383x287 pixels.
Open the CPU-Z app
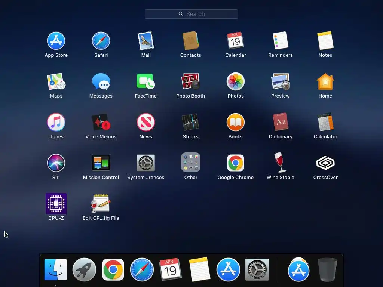tap(56, 204)
